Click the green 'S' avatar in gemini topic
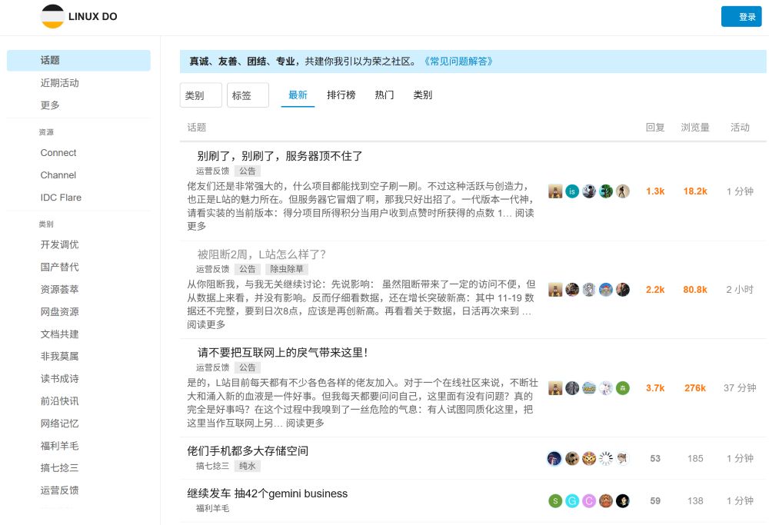Image resolution: width=769 pixels, height=525 pixels. 555,501
